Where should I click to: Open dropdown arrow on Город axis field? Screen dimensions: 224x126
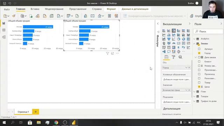(186, 68)
